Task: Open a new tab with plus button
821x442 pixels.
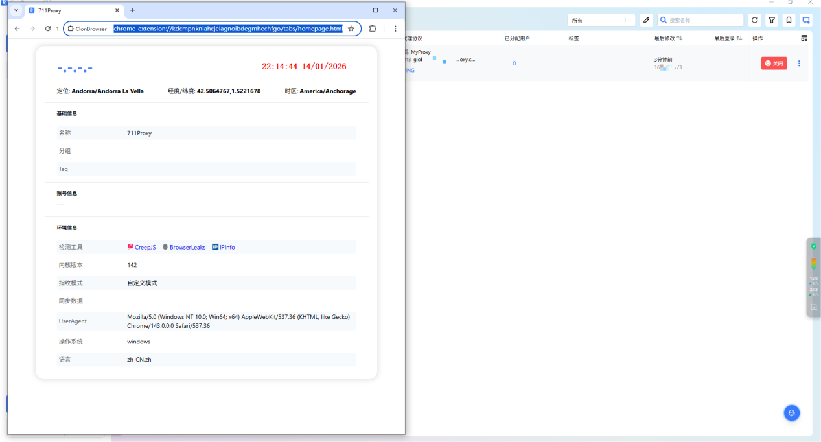Action: 133,10
